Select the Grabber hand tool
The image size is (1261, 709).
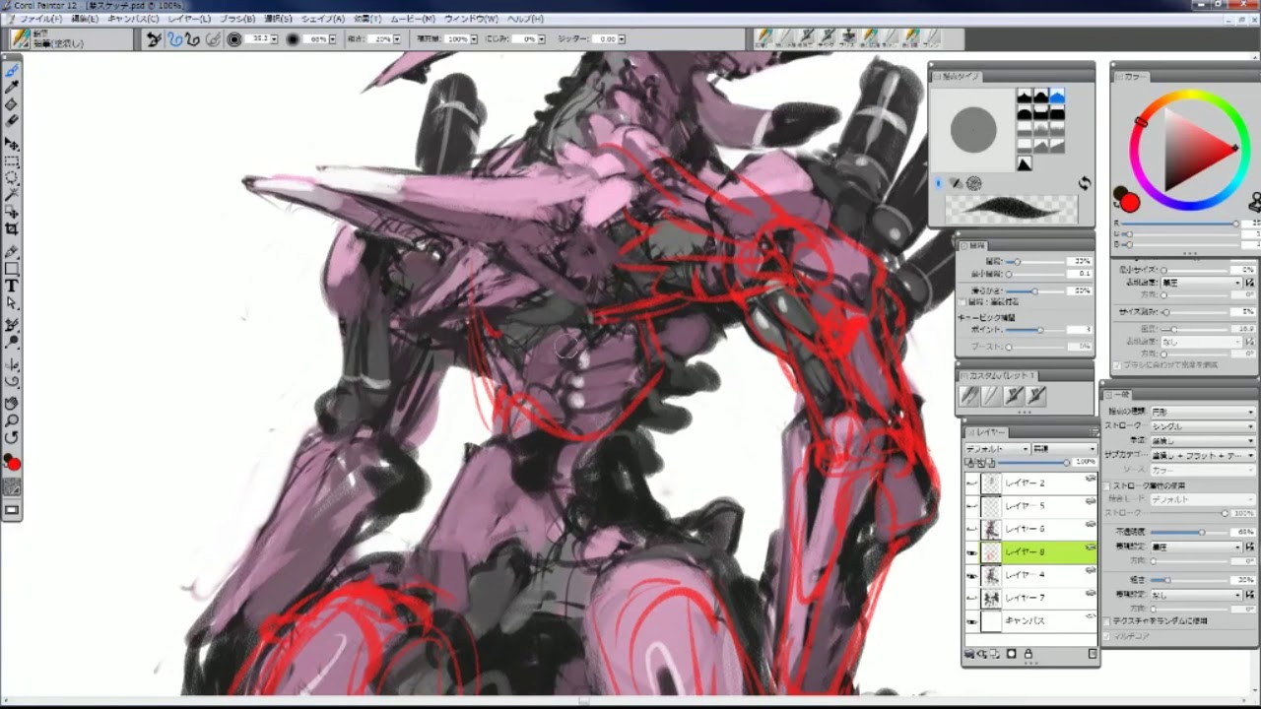tap(12, 403)
